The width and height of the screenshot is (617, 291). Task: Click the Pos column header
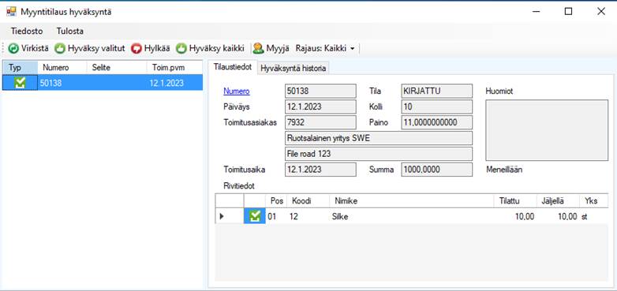(x=276, y=201)
